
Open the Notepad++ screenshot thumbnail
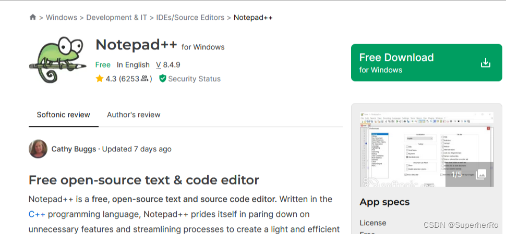point(426,149)
